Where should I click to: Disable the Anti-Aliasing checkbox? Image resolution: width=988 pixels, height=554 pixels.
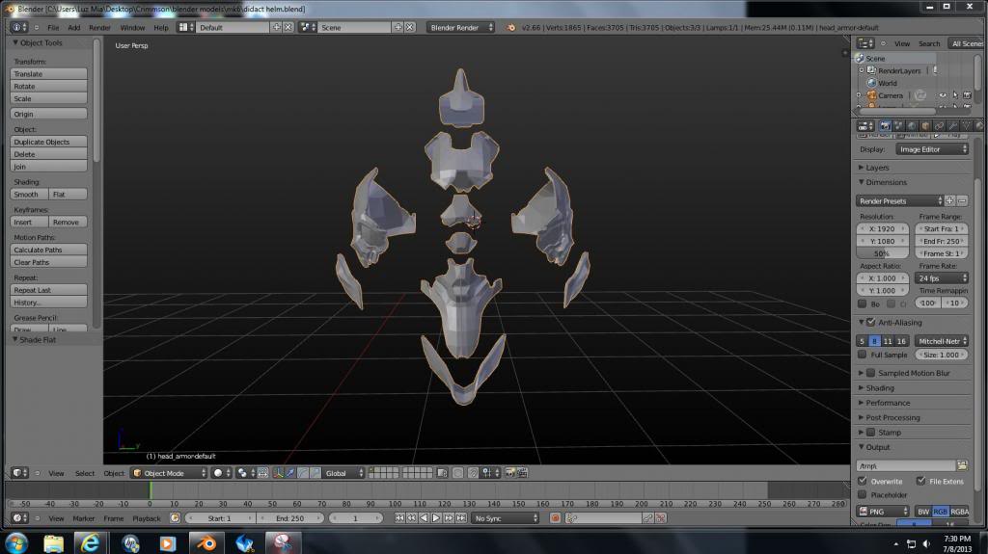click(871, 322)
